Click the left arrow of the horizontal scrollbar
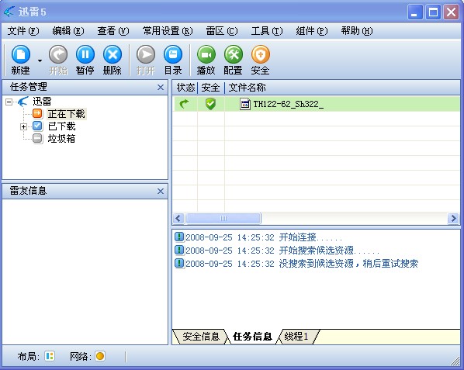Screen dimensions: 464x370 178,219
